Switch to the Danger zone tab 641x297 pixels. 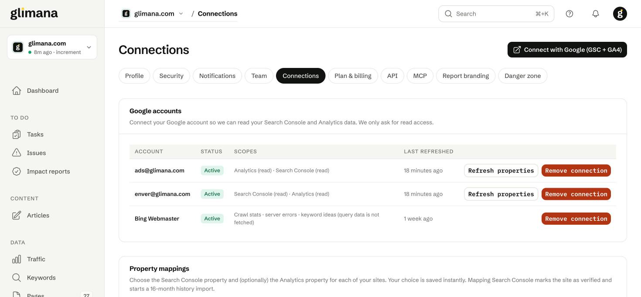(x=522, y=76)
